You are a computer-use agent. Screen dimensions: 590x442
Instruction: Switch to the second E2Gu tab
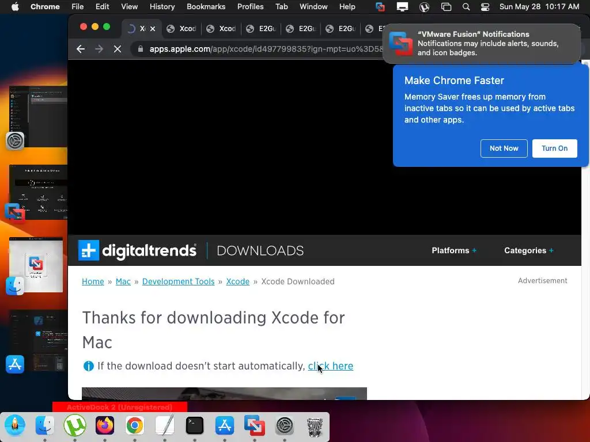(301, 29)
